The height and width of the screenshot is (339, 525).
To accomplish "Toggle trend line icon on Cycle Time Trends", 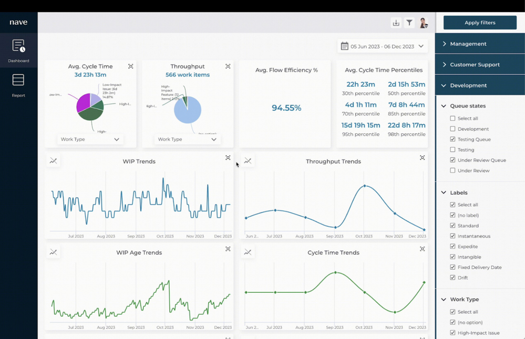I will point(248,252).
